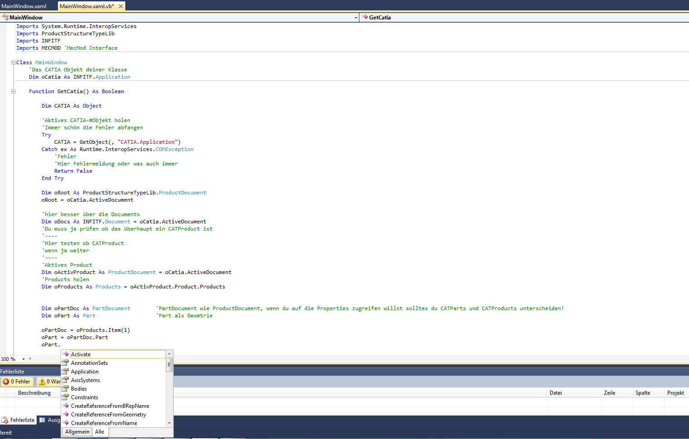This screenshot has height=439, width=689.
Task: Toggle warnings filter button
Action: click(x=49, y=382)
